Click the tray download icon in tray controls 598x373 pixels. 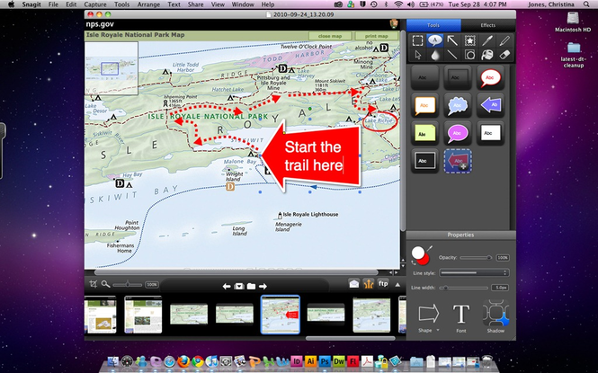(x=238, y=286)
